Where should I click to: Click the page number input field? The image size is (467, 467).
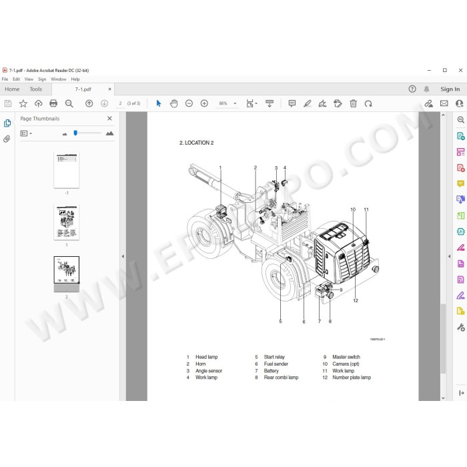click(120, 103)
